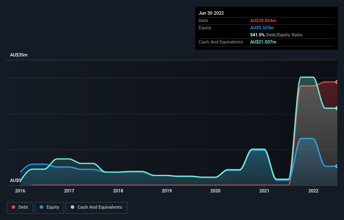This screenshot has height=220, width=344.
Task: Click Cash And Equivalents label in tooltip
Action: [x=221, y=42]
